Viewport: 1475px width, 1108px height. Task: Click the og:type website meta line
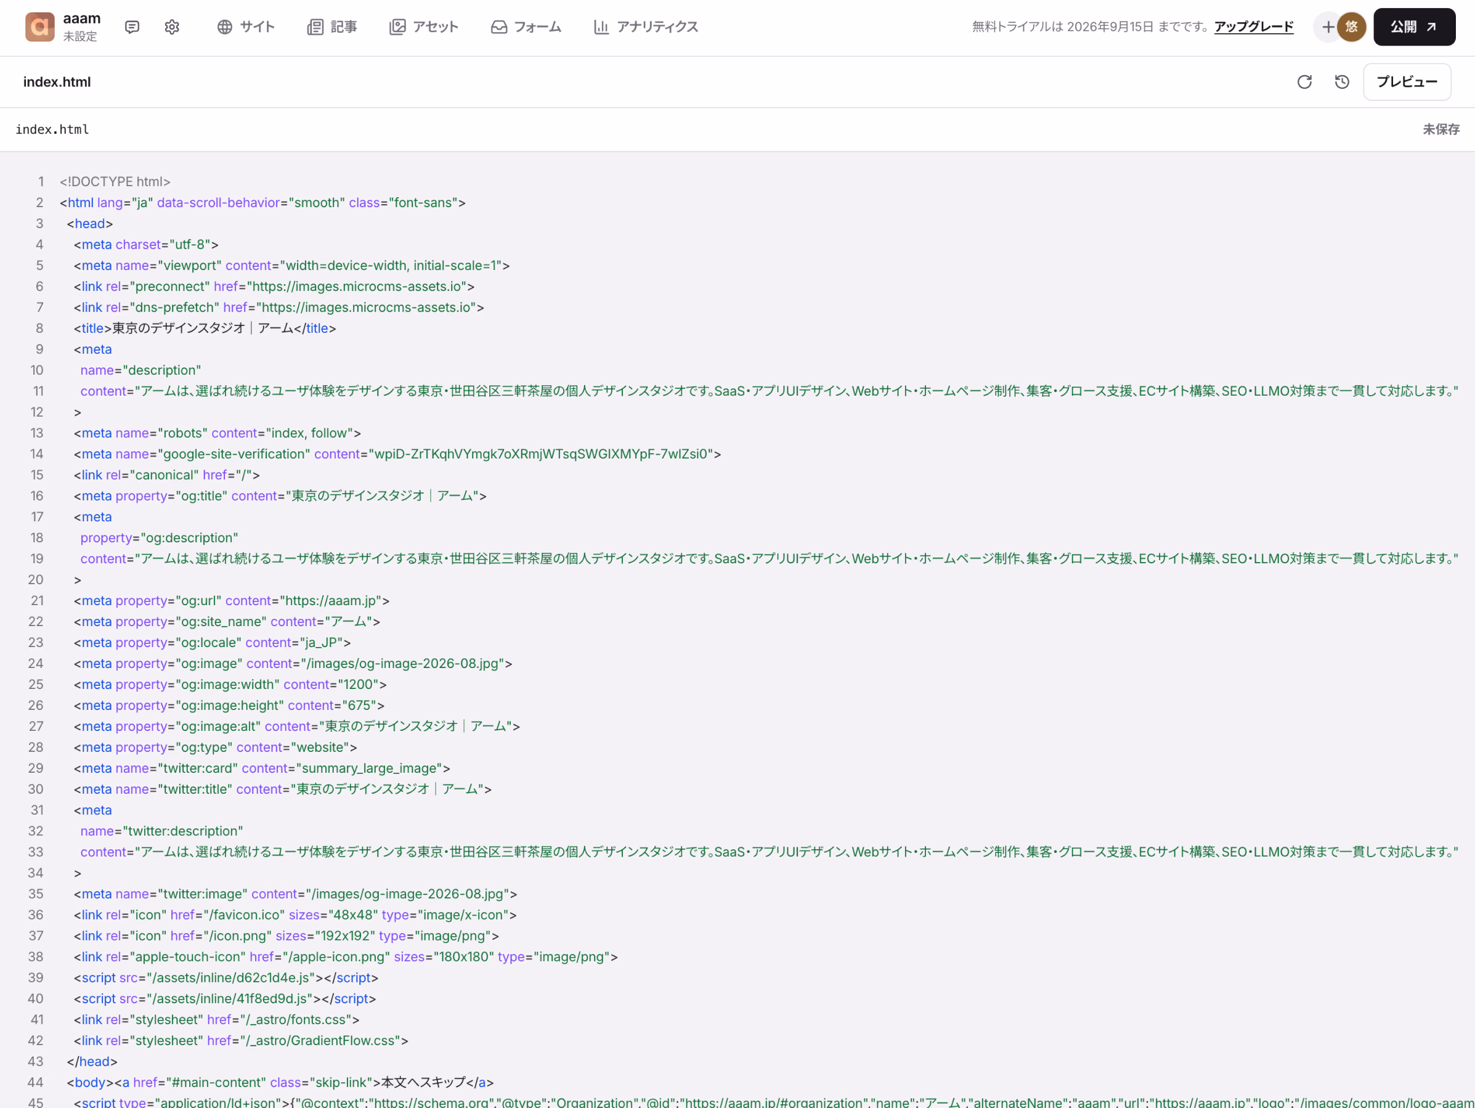pyautogui.click(x=216, y=747)
